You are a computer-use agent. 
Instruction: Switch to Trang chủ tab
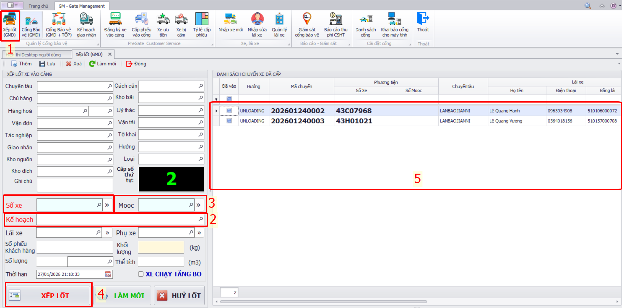38,6
